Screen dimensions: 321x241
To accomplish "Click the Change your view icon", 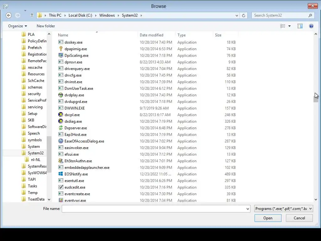I will [x=283, y=26].
